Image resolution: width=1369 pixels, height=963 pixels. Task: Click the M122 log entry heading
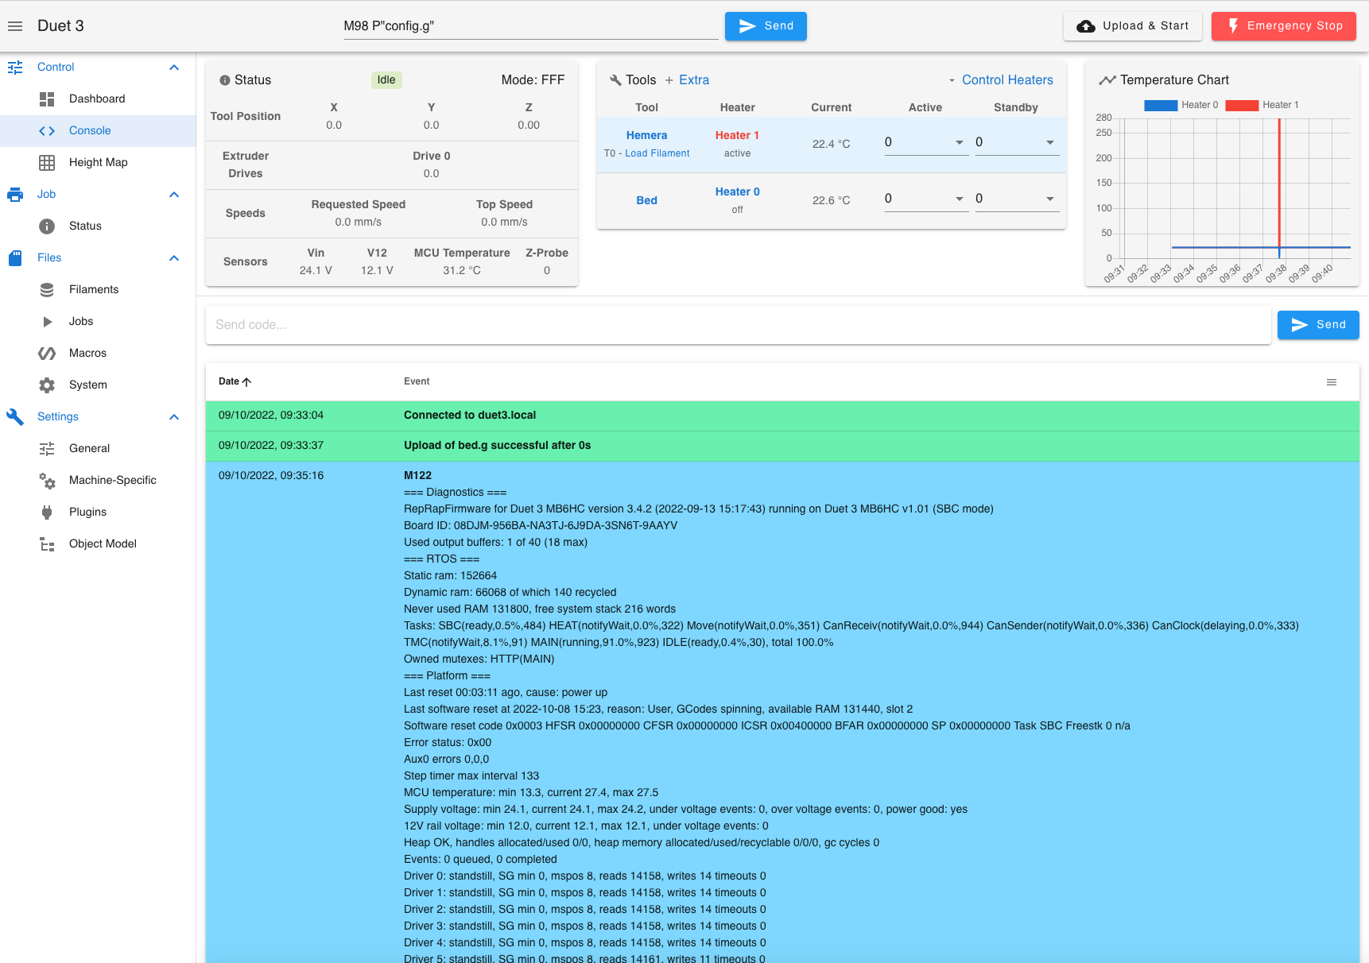[418, 476]
